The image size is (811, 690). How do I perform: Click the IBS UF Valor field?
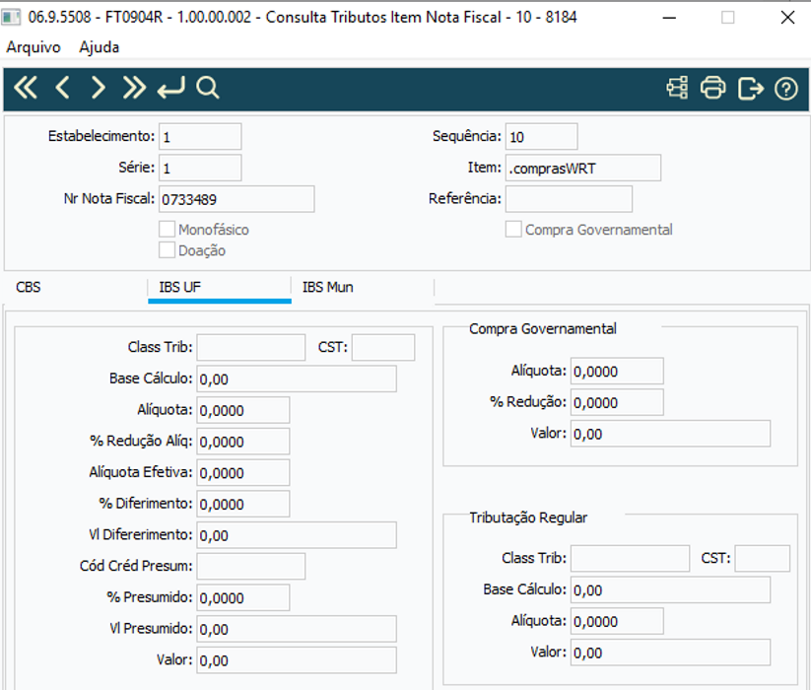pos(297,660)
